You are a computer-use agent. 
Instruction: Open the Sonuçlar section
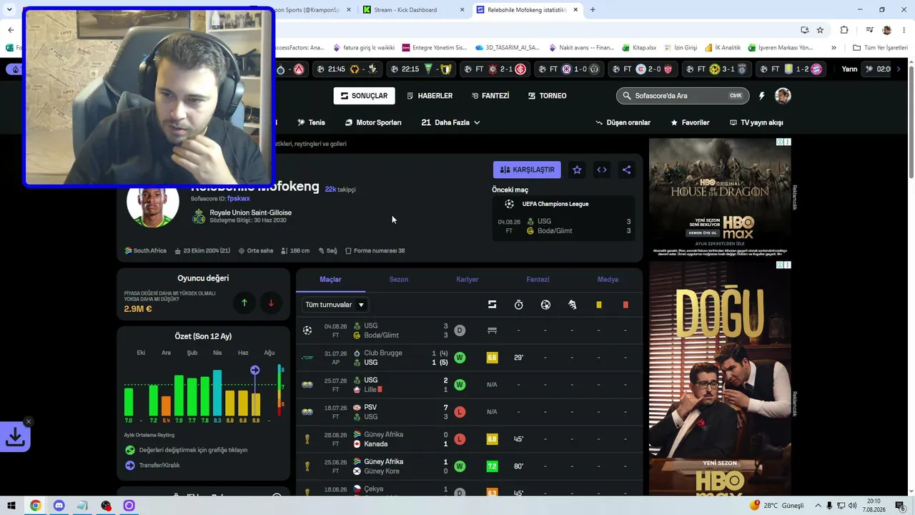[x=364, y=96]
